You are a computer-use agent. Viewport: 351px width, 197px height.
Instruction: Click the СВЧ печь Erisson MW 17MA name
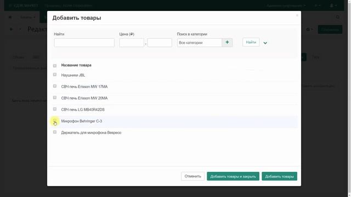pyautogui.click(x=84, y=86)
